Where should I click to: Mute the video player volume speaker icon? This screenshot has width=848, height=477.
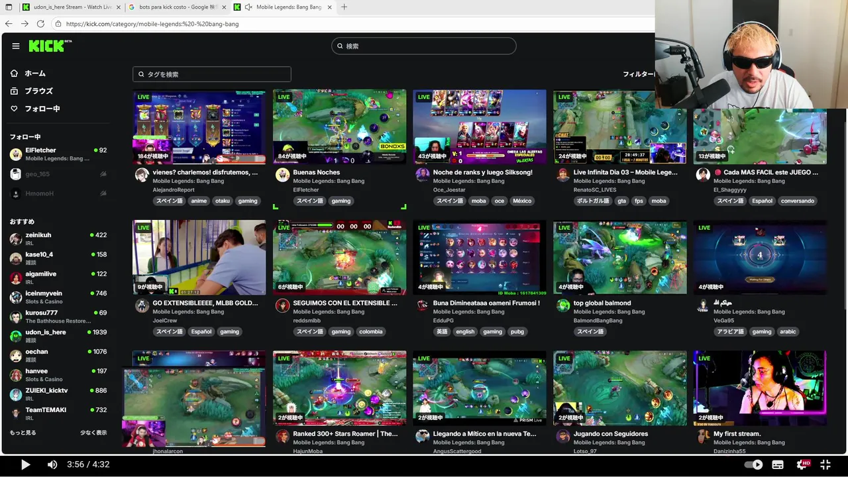[52, 464]
